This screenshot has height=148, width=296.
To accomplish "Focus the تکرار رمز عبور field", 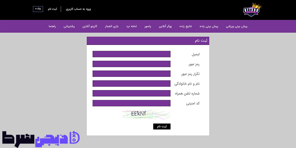I will pos(132,74).
